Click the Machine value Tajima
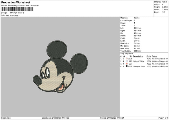Viewport: 169px width, 120px height. coord(137,18)
